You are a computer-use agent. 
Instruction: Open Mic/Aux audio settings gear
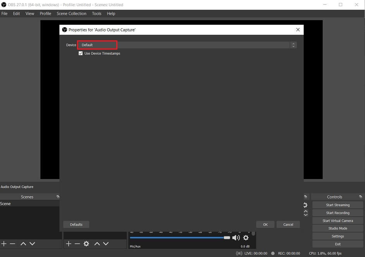(x=246, y=238)
